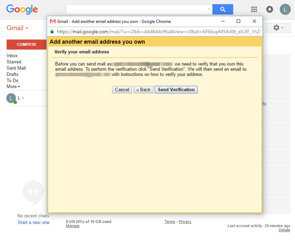Open the account avatar L in header

coord(285,9)
